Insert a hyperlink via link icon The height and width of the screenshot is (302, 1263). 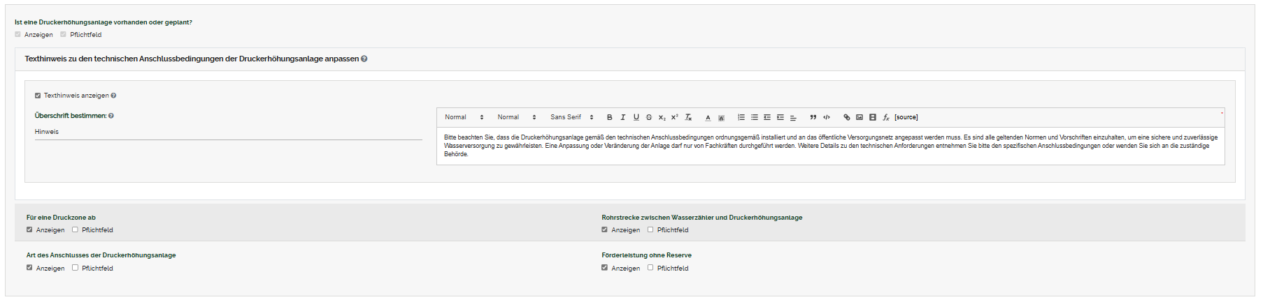click(x=846, y=117)
